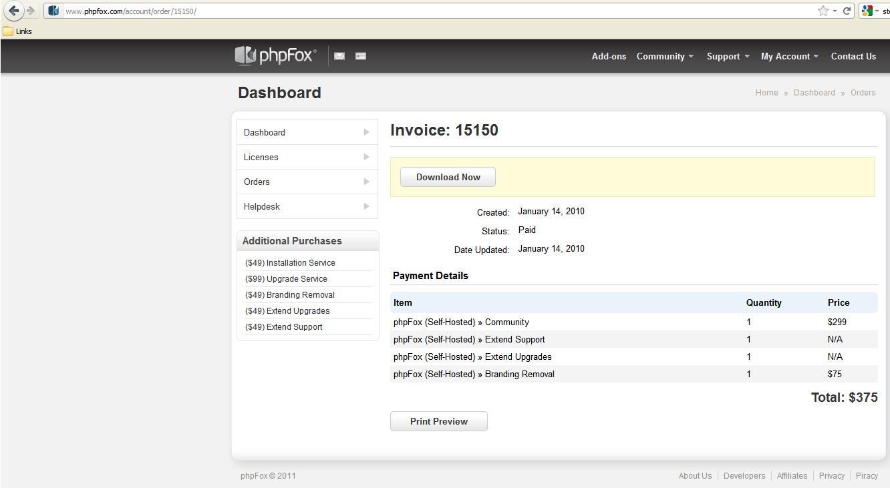
Task: Click 'phpFox (Self-Hosted) » Branding Removal' row item
Action: pos(474,374)
